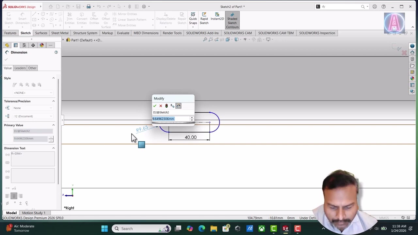The width and height of the screenshot is (418, 235).
Task: Select the Value tab in Dimension panel
Action: coord(8,68)
